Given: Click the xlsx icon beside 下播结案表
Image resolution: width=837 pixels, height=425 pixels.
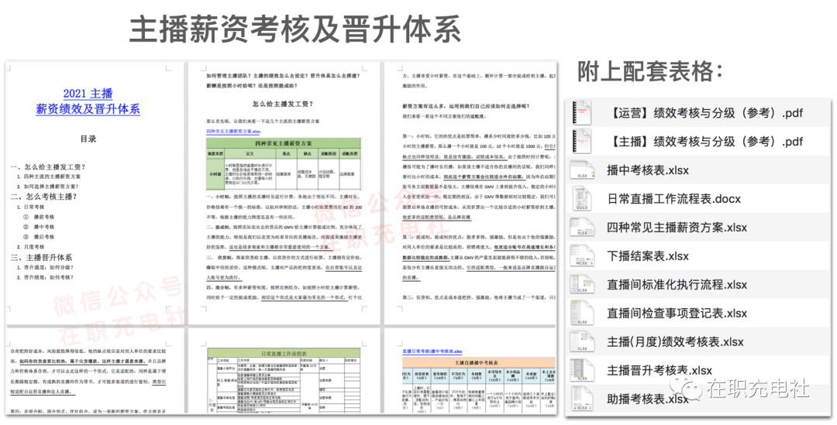Looking at the screenshot, I should pyautogui.click(x=582, y=256).
